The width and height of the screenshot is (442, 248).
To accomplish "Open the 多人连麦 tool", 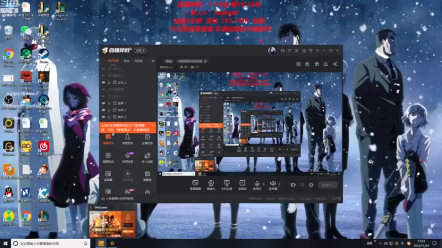I will point(147,158).
